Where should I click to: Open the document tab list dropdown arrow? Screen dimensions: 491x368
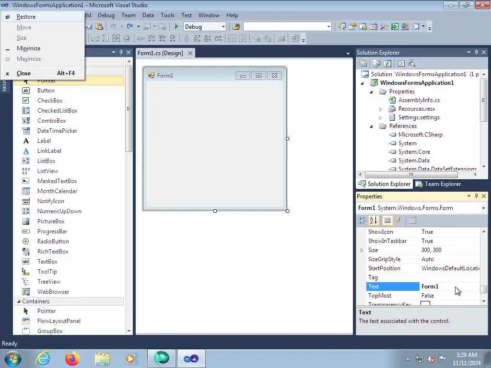pos(348,54)
